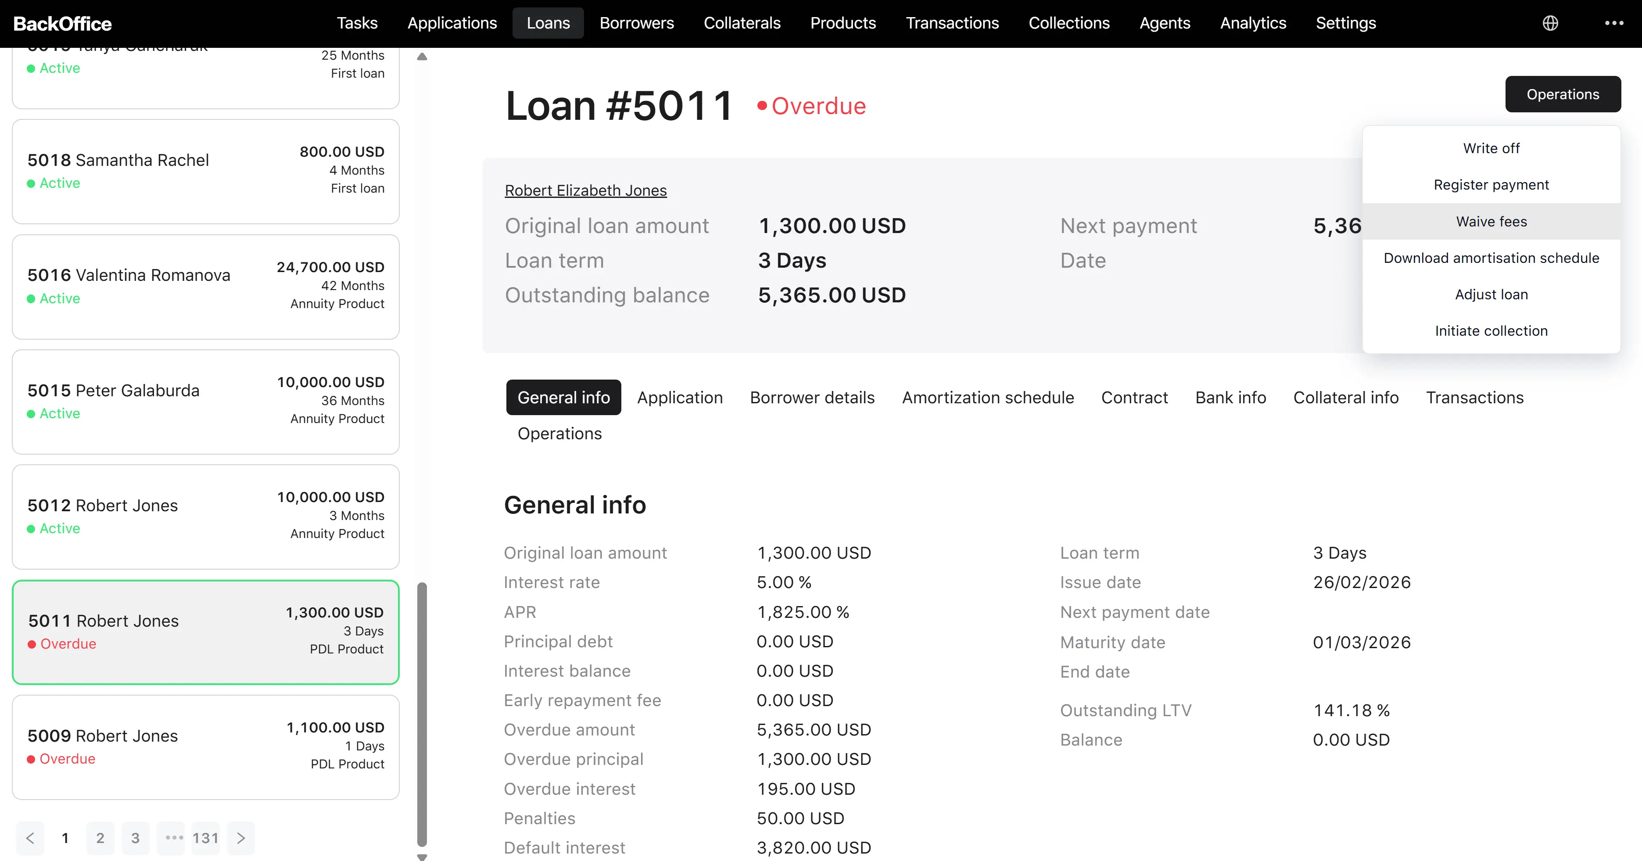1642x861 pixels.
Task: Switch to Amortization schedule tab
Action: click(x=988, y=398)
